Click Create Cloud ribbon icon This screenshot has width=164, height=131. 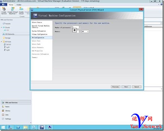(x=21, y=11)
